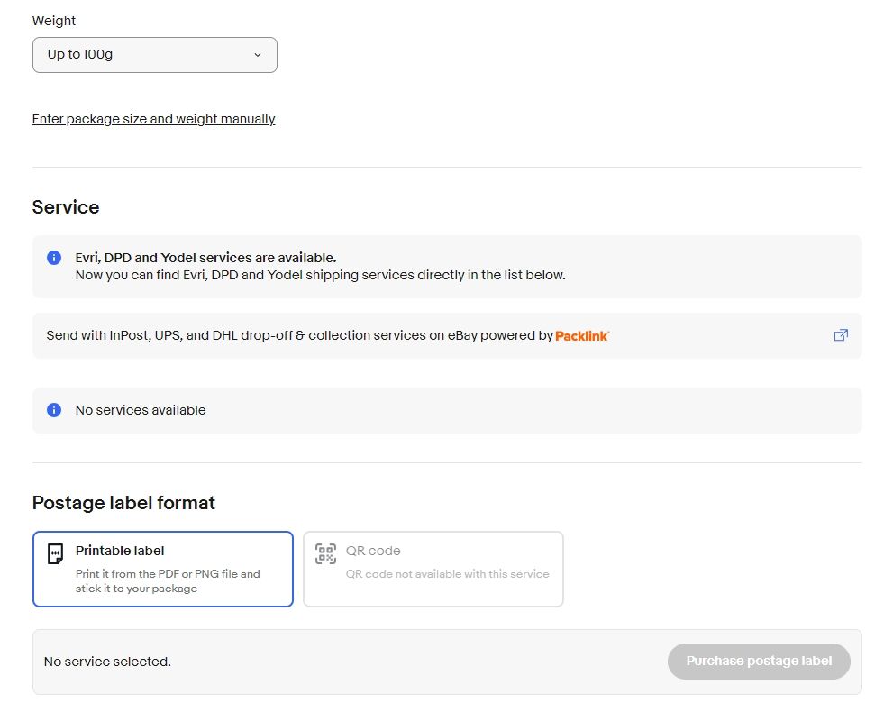The image size is (875, 712).
Task: Click Enter package size and weight manually
Action: [x=153, y=119]
